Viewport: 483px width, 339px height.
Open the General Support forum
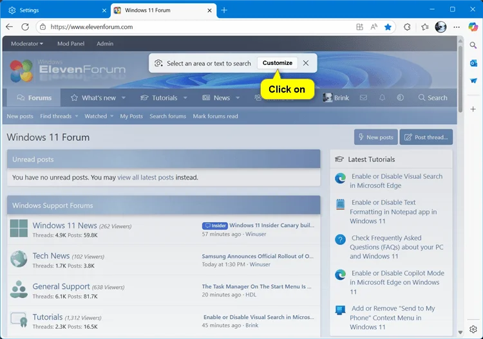click(x=61, y=286)
